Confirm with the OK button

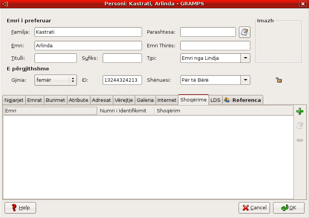click(x=289, y=207)
